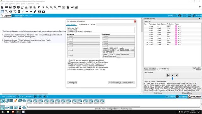Save the network with the floppy disk icon

tap(10, 7)
